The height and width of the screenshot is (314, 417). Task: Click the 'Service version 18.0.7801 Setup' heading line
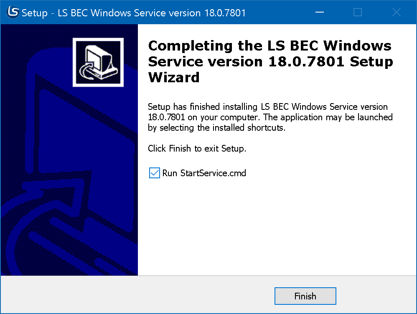coord(270,62)
